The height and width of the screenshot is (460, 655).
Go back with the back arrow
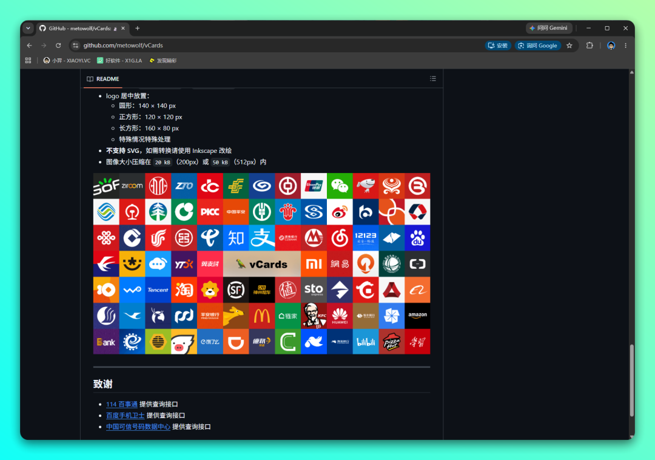(x=29, y=46)
